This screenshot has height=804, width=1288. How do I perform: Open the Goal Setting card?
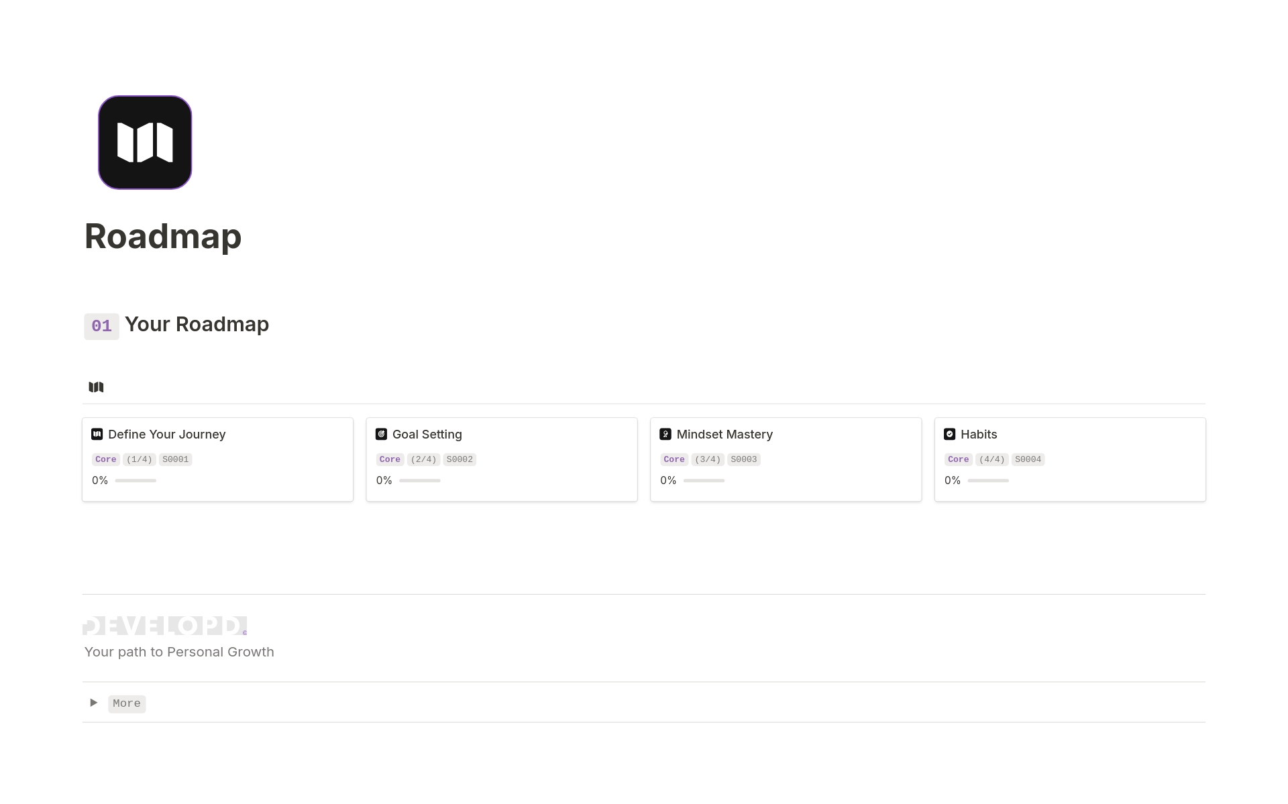(427, 434)
